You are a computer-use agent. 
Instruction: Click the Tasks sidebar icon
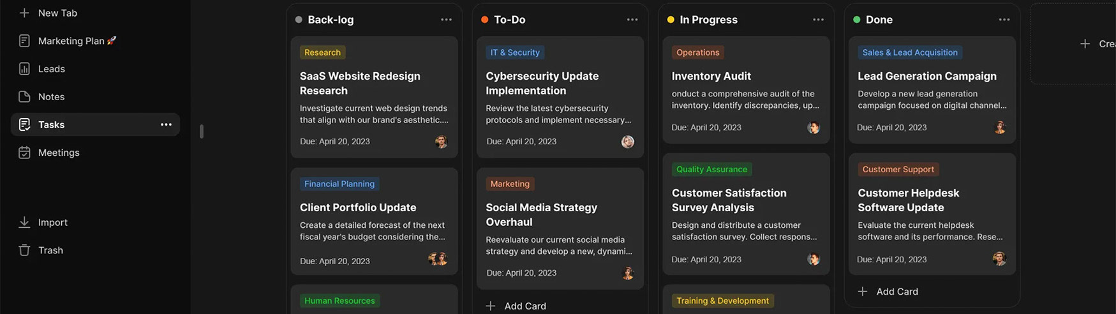coord(24,124)
